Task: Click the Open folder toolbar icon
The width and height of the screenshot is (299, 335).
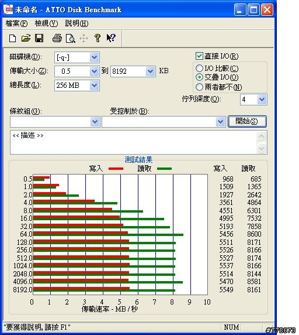Action: 26,38
